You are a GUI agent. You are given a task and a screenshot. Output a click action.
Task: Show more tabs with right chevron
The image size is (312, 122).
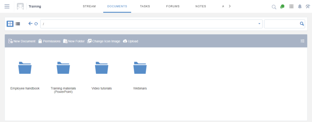230,6
